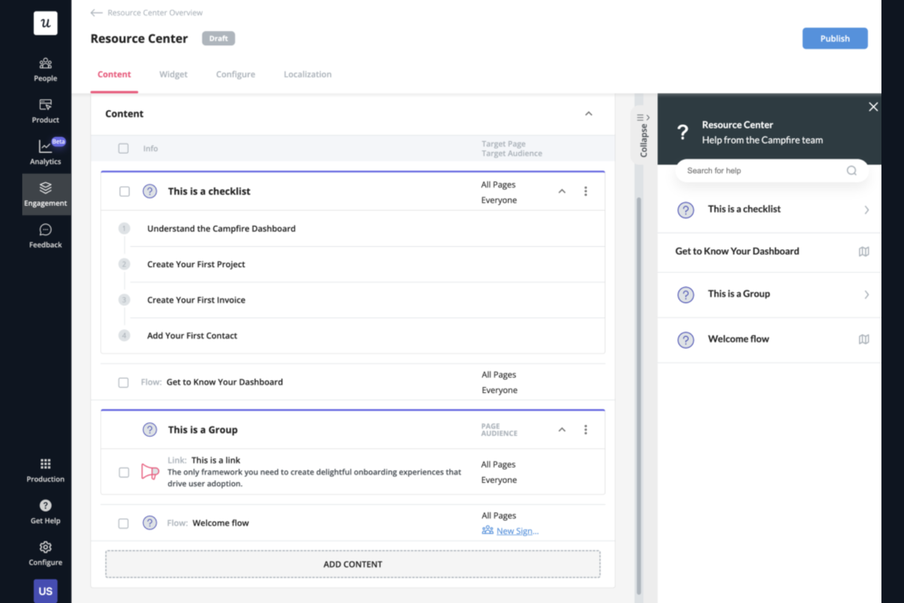
Task: Open the US user avatar menu
Action: [45, 591]
